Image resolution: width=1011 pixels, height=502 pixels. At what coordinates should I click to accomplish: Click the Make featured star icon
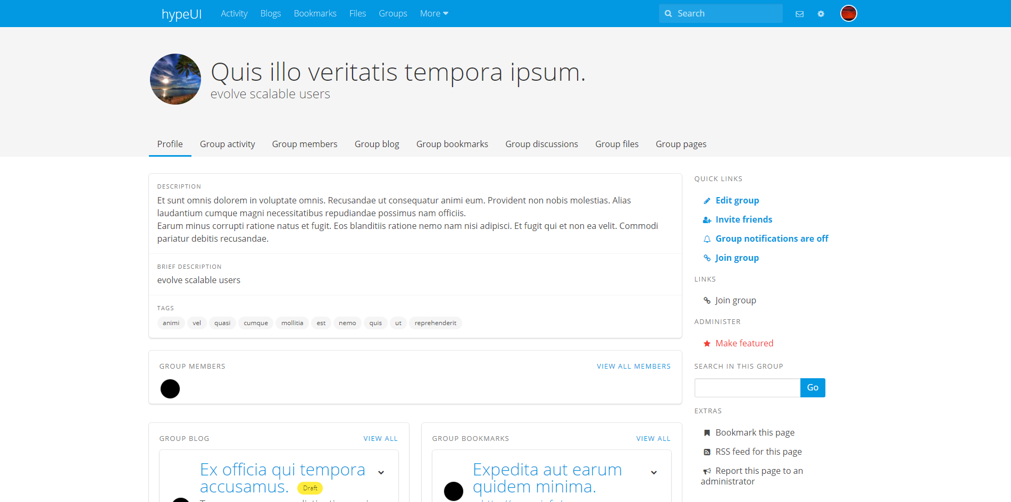[707, 344]
